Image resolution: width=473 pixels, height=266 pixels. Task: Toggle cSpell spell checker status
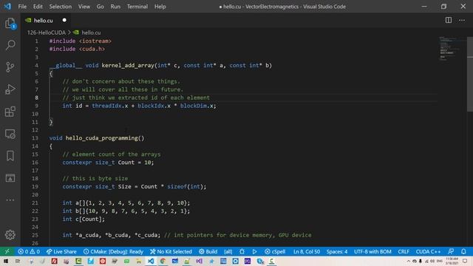tap(275, 251)
